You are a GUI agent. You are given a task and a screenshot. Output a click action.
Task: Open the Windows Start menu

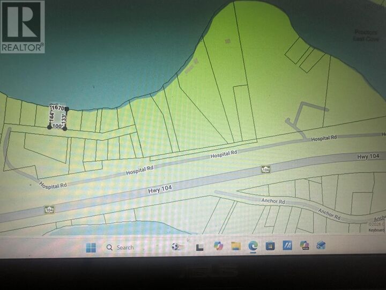coord(91,248)
